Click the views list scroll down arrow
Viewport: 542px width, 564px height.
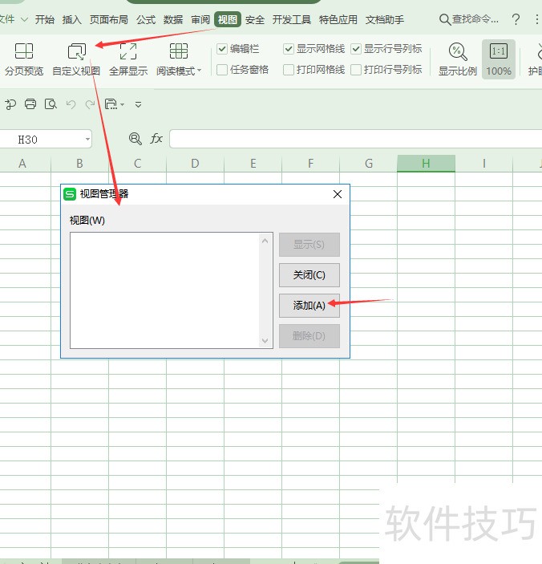pos(265,340)
